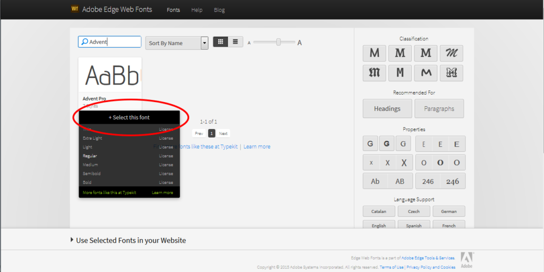
Task: Choose the Regular style in font popup
Action: (x=90, y=156)
